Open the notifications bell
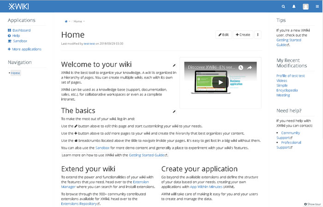The image size is (323, 207). click(294, 6)
